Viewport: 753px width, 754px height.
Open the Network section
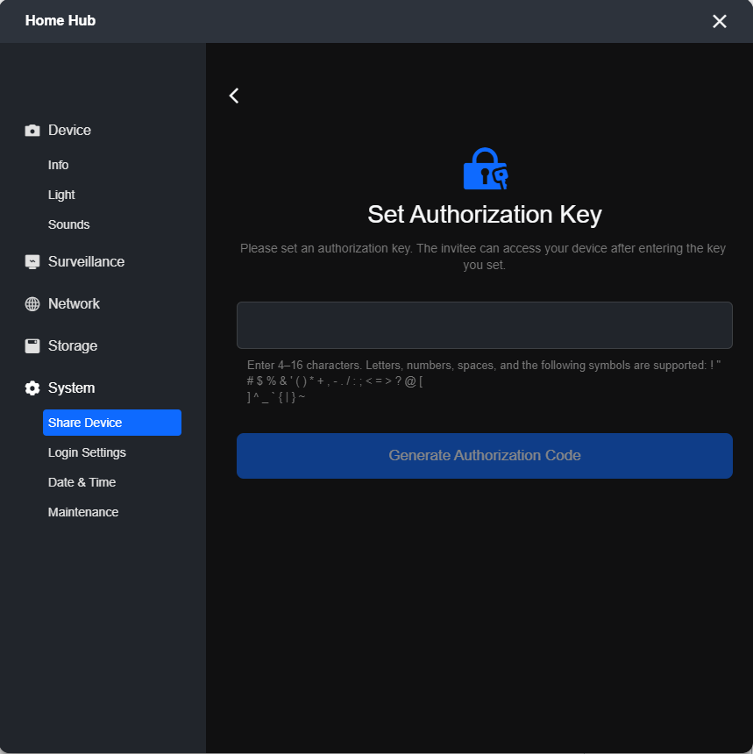(74, 304)
